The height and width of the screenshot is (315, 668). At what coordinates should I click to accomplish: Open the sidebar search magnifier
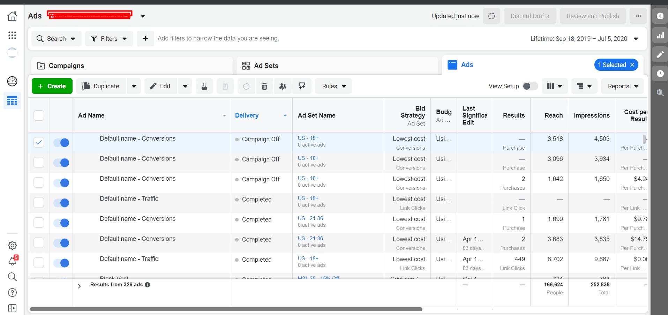(x=12, y=277)
